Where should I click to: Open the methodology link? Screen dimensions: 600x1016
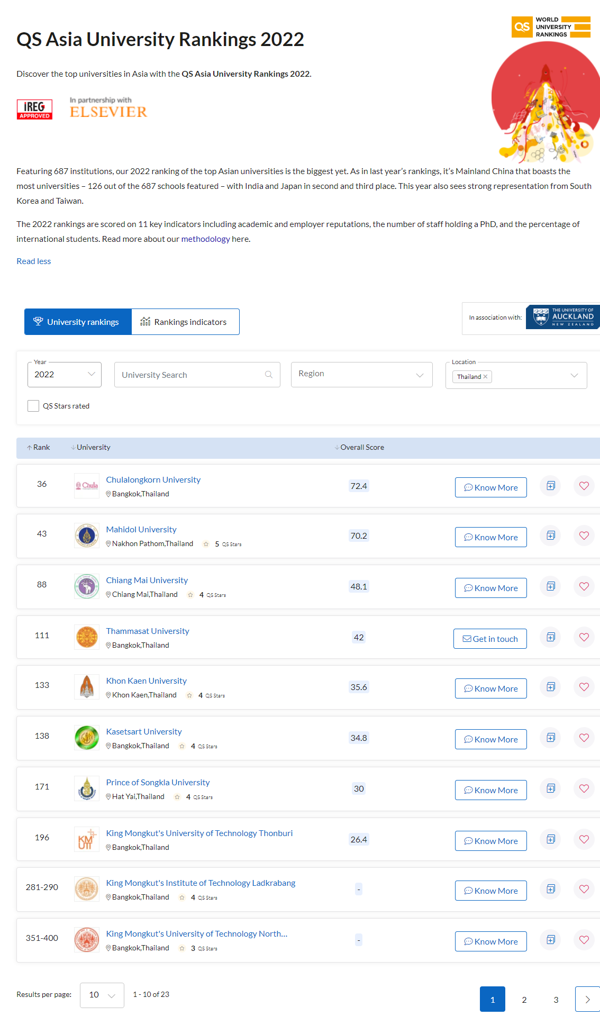(x=205, y=239)
